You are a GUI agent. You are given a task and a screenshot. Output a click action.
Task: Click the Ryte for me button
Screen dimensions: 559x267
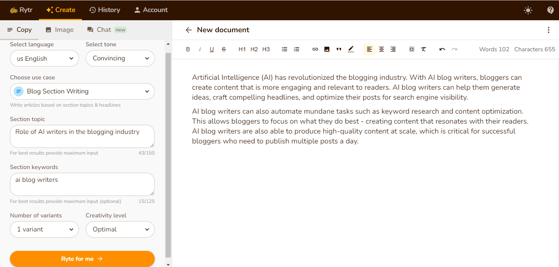[x=82, y=259]
